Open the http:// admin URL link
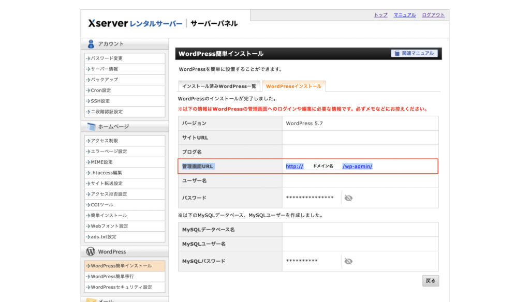This screenshot has height=302, width=530. 295,166
